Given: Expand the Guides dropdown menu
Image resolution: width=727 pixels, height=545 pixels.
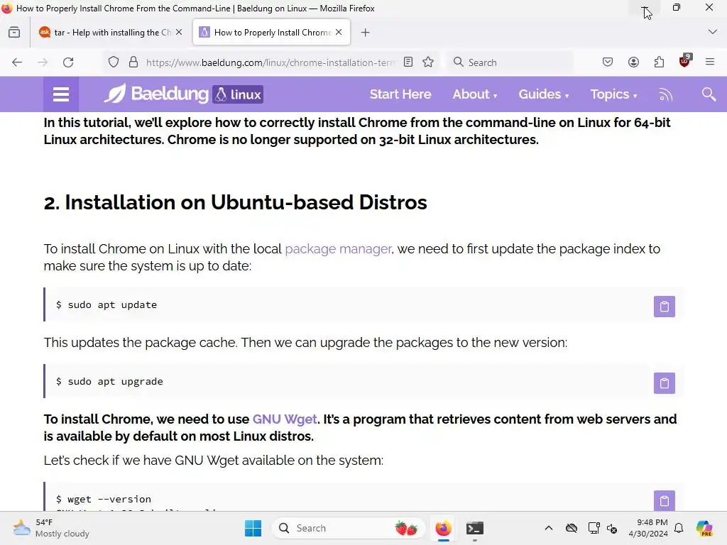Looking at the screenshot, I should point(543,94).
